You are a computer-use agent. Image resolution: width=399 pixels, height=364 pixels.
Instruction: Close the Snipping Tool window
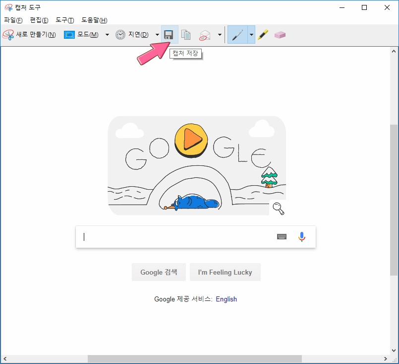[387, 7]
